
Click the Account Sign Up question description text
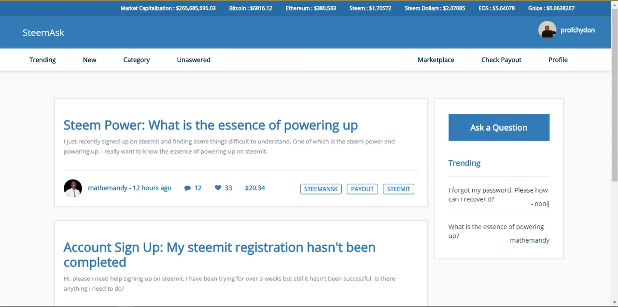point(229,283)
